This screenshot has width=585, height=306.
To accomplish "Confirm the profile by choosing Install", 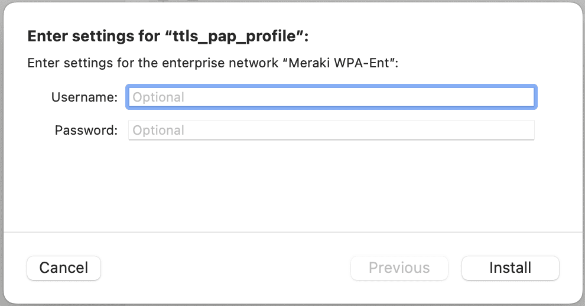I will 510,268.
